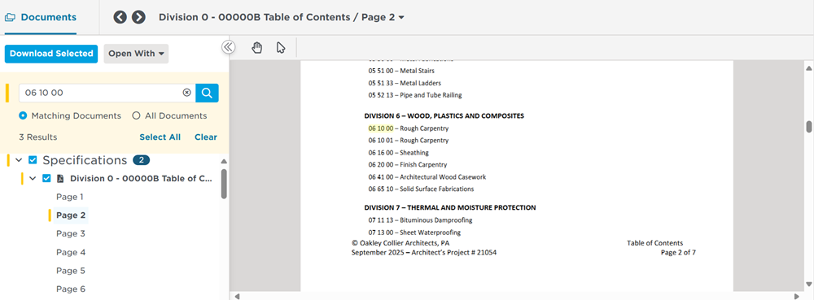Open the Open With dropdown
The height and width of the screenshot is (300, 814).
(x=136, y=54)
